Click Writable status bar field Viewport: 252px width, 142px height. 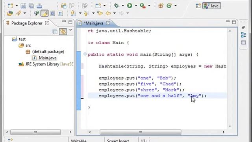pyautogui.click(x=79, y=140)
